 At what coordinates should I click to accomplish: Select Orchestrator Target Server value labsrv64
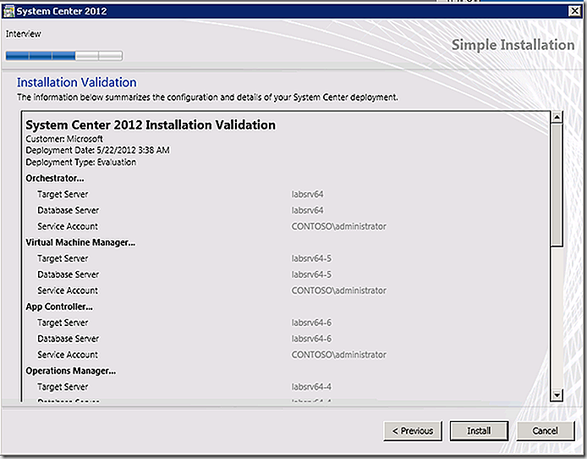coord(307,194)
